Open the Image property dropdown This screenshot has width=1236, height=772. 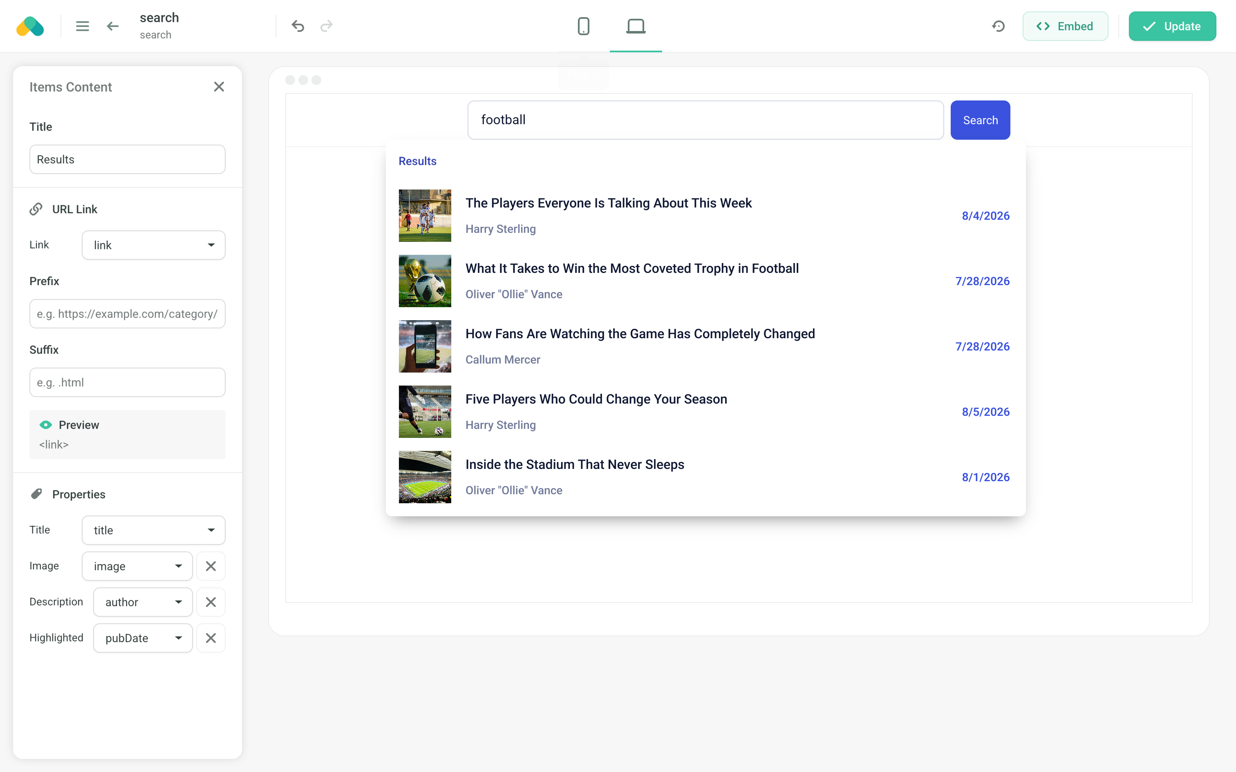[x=137, y=566]
